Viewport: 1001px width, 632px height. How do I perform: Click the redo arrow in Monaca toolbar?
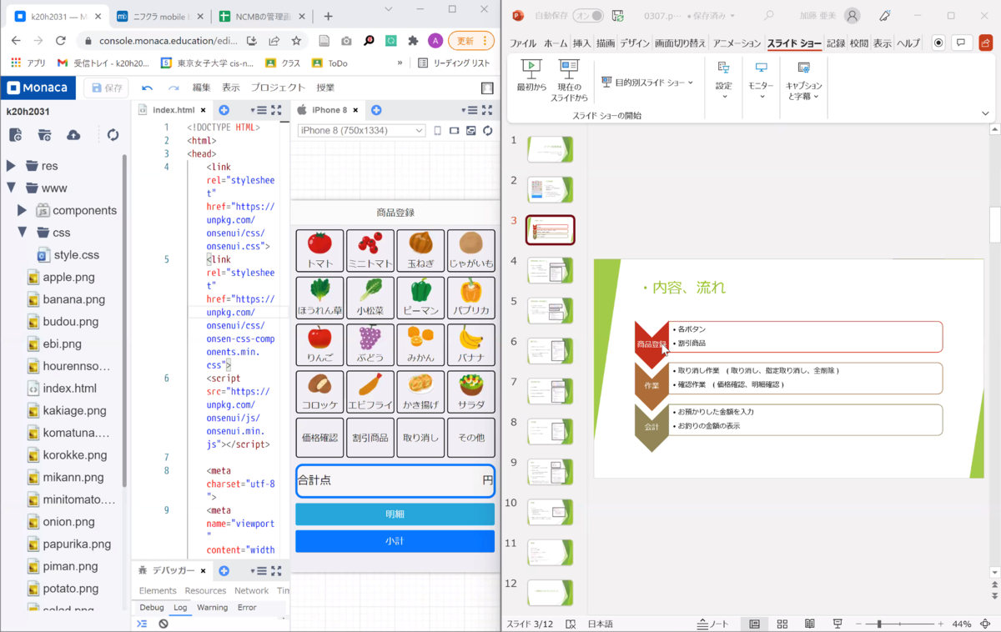click(174, 88)
